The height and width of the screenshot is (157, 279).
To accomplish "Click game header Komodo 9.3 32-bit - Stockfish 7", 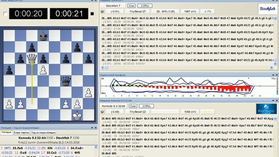I will pos(49,138).
